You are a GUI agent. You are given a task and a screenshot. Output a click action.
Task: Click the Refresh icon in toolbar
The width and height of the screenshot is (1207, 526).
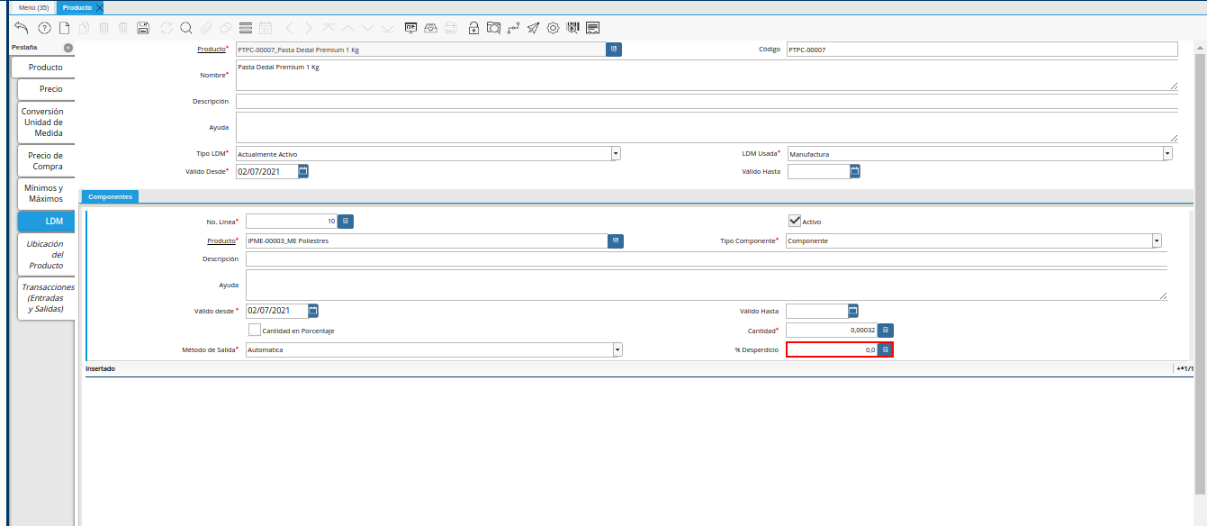pos(167,28)
